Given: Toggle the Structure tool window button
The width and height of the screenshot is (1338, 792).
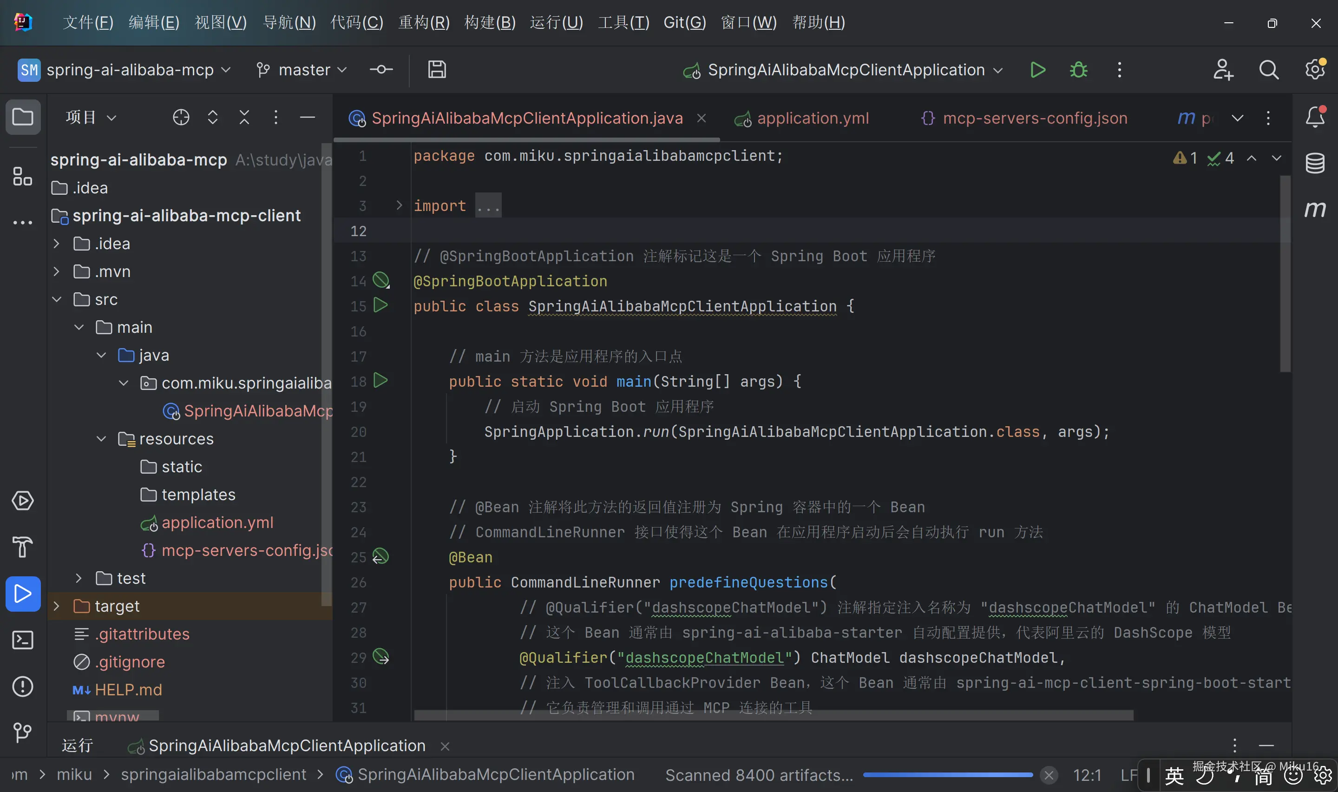Looking at the screenshot, I should (x=22, y=176).
